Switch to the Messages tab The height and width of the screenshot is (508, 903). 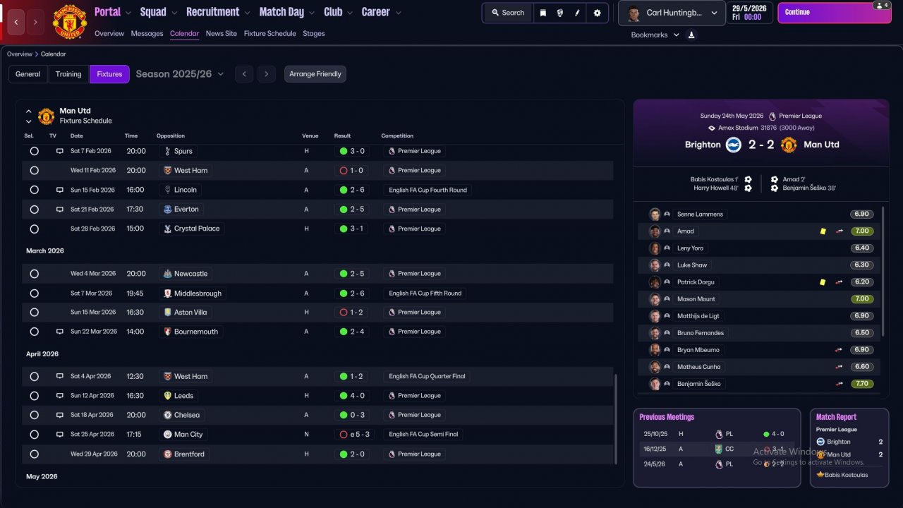[x=147, y=34]
